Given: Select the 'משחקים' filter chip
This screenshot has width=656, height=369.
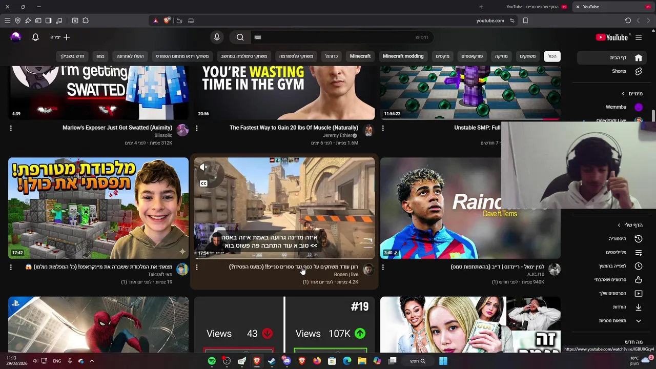Looking at the screenshot, I should pyautogui.click(x=527, y=56).
